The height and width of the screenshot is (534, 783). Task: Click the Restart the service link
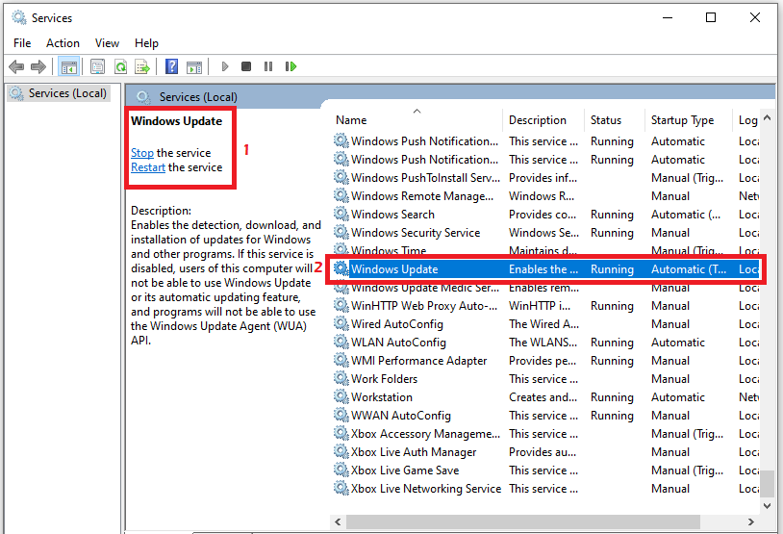[148, 167]
